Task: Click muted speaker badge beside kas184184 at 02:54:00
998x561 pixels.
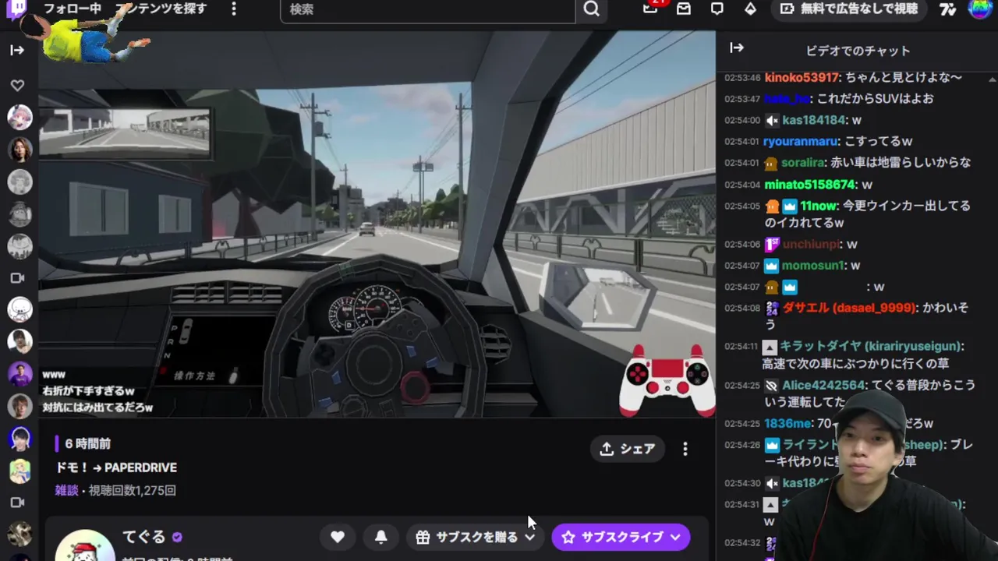Action: (x=772, y=121)
